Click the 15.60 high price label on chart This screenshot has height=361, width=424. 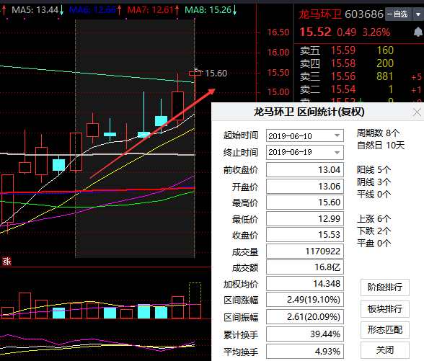click(216, 73)
